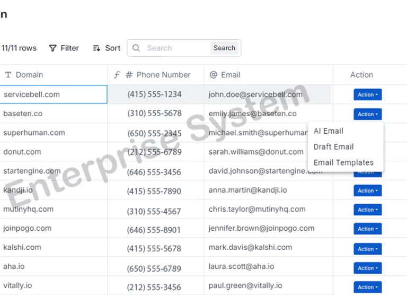Click the 11/11 rows counter
Viewport: 407px width, 295px height.
pyautogui.click(x=19, y=48)
